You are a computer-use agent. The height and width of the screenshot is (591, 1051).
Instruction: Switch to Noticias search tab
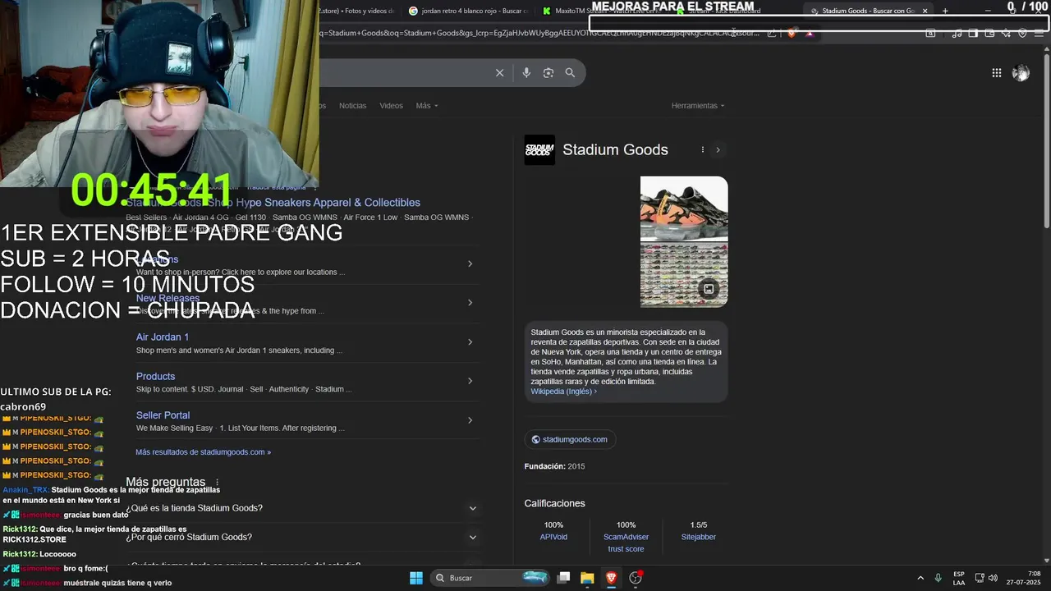(x=353, y=106)
